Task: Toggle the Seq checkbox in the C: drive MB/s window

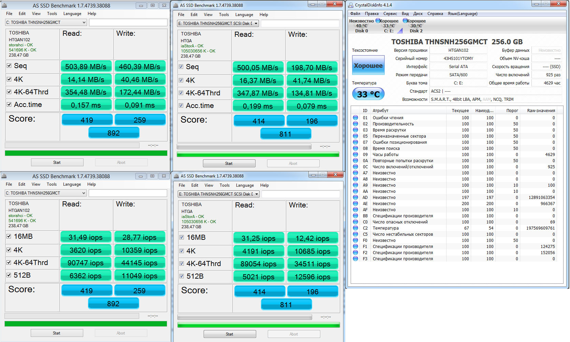Action: 9,65
